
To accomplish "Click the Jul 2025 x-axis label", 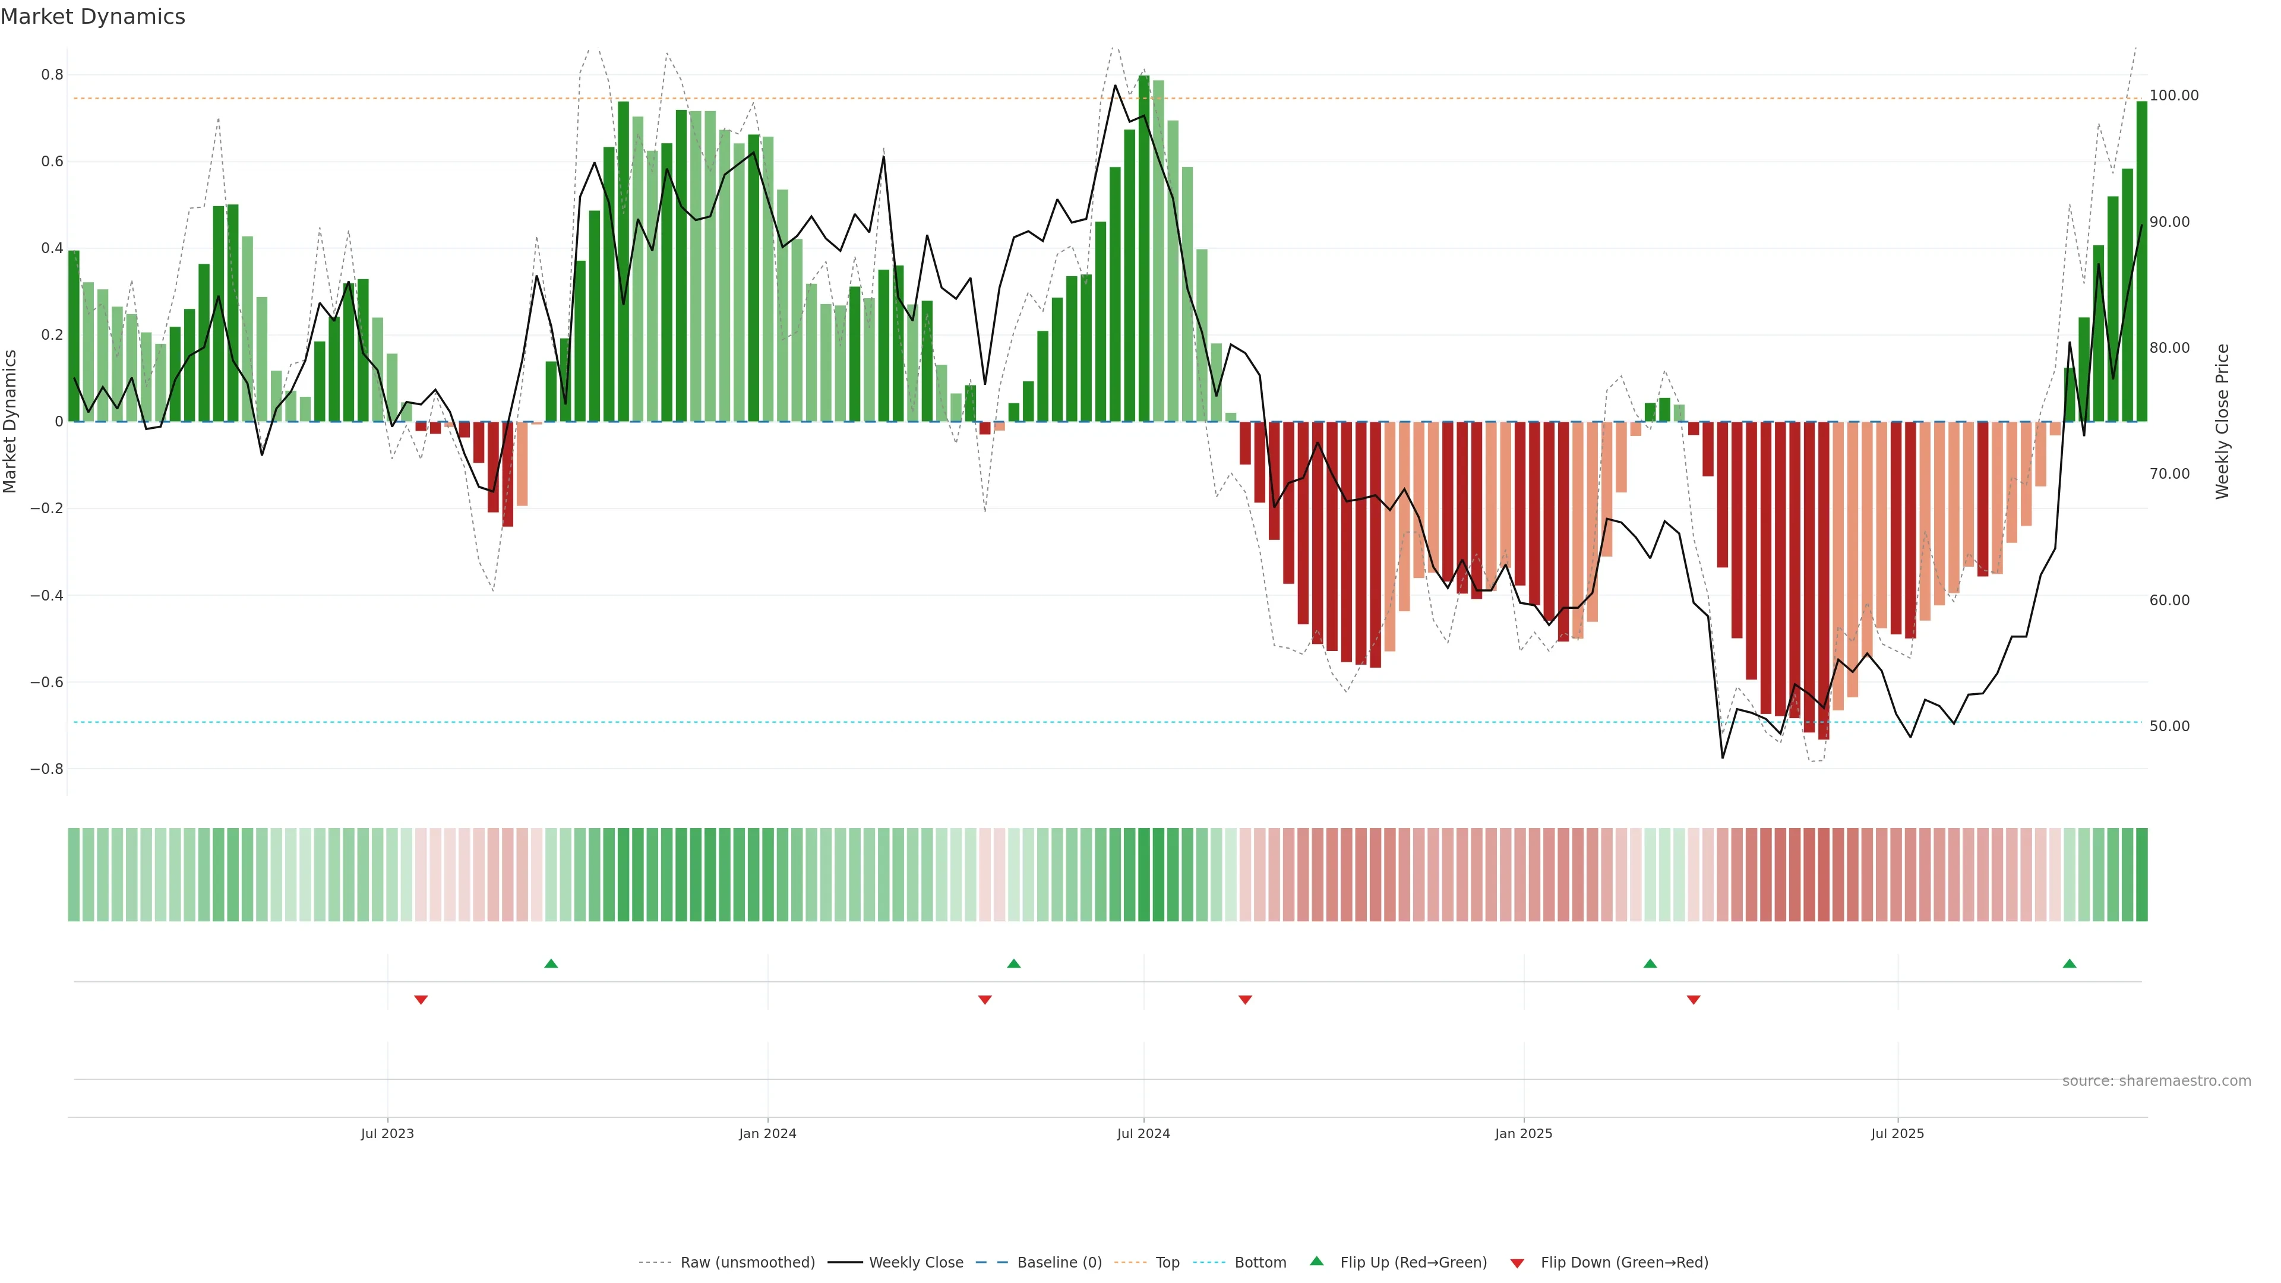I will click(1897, 1133).
